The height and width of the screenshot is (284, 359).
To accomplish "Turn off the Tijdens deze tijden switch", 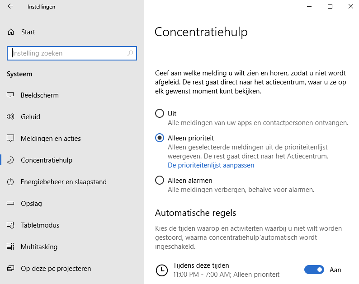I will point(314,270).
